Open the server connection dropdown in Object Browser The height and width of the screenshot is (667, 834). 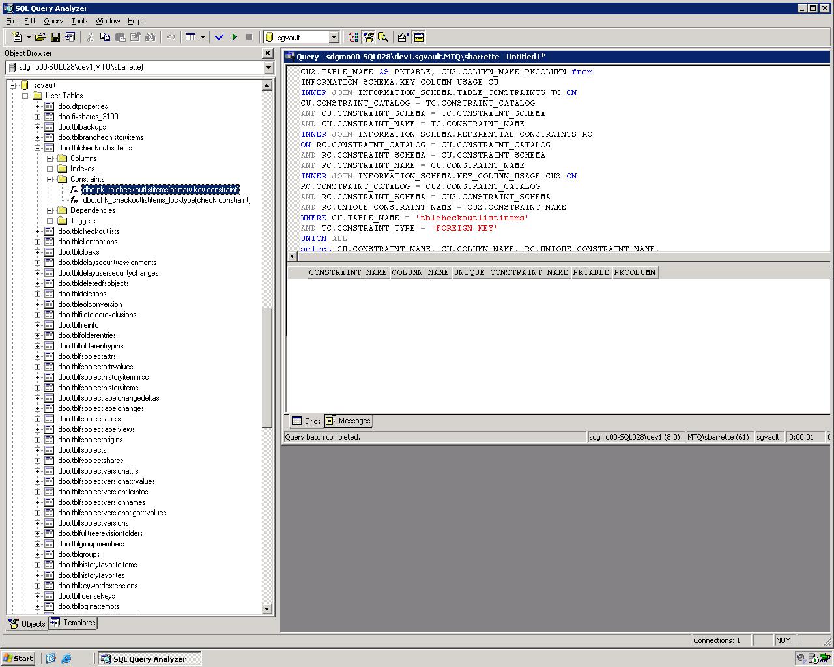pyautogui.click(x=268, y=68)
